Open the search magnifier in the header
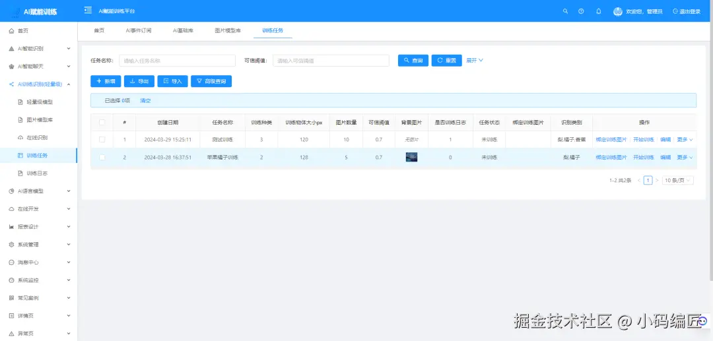Screen dimensions: 713x341 pos(565,11)
